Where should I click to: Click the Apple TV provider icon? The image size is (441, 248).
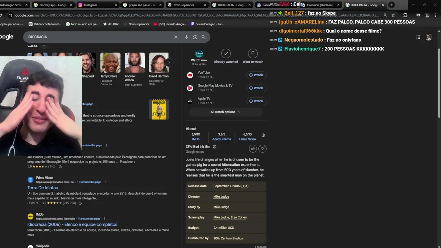tap(190, 101)
